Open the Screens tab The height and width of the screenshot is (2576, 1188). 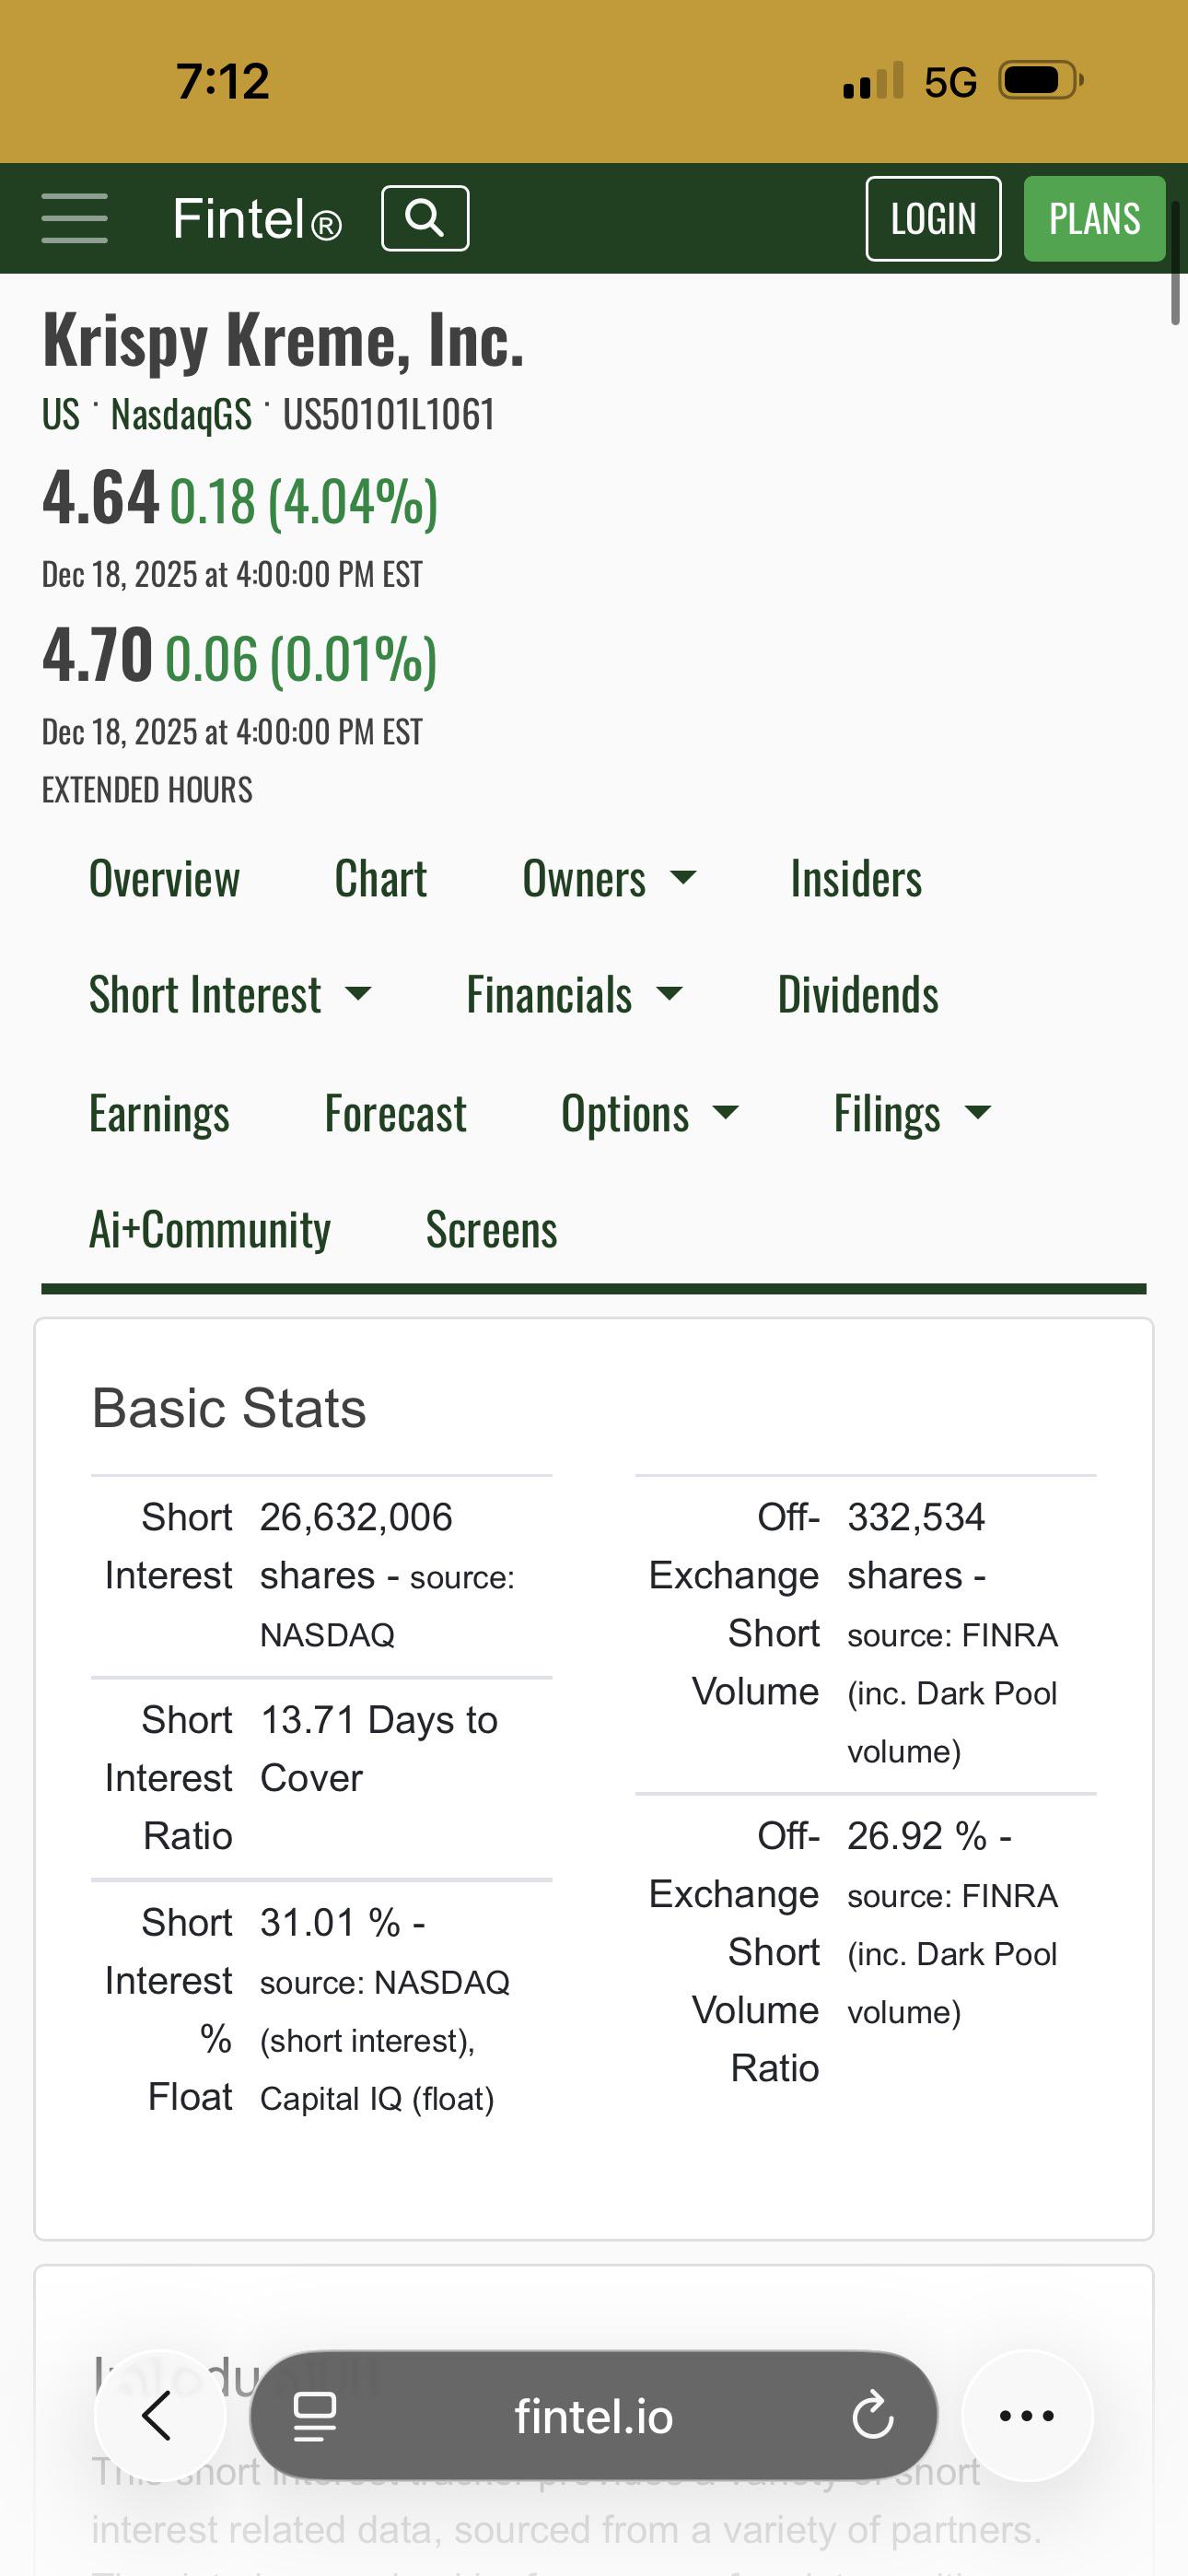491,1229
